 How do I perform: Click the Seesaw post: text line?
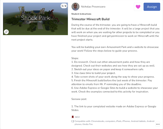click(79, 99)
